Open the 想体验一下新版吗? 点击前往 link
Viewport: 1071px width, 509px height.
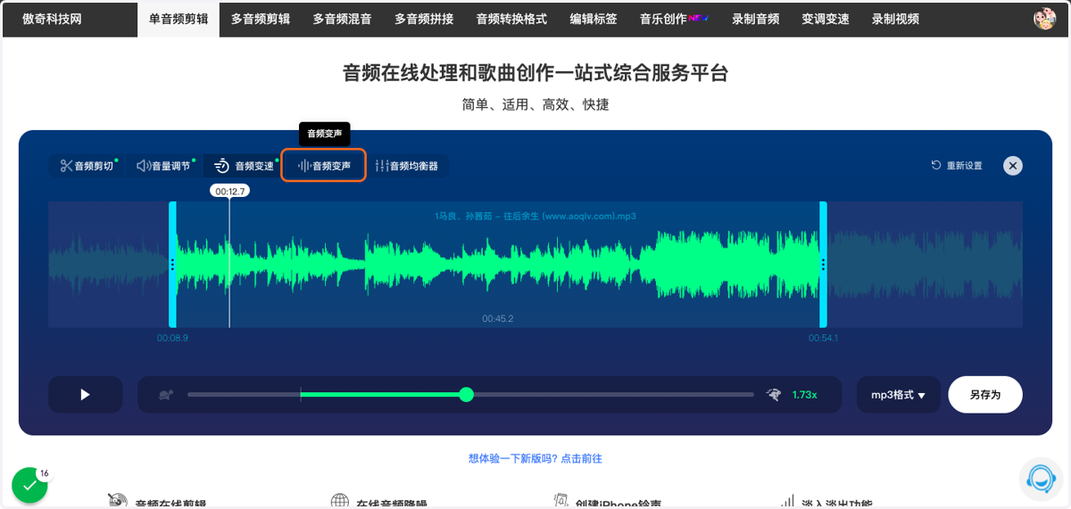coord(535,458)
